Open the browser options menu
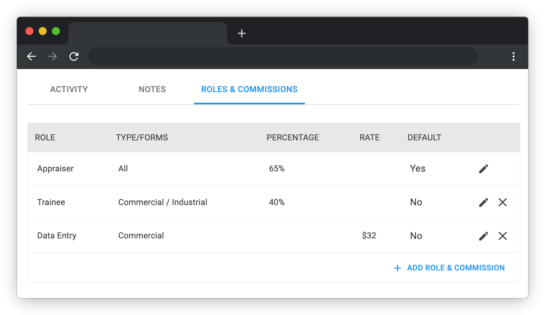Screen dimensions: 545x315 click(514, 56)
